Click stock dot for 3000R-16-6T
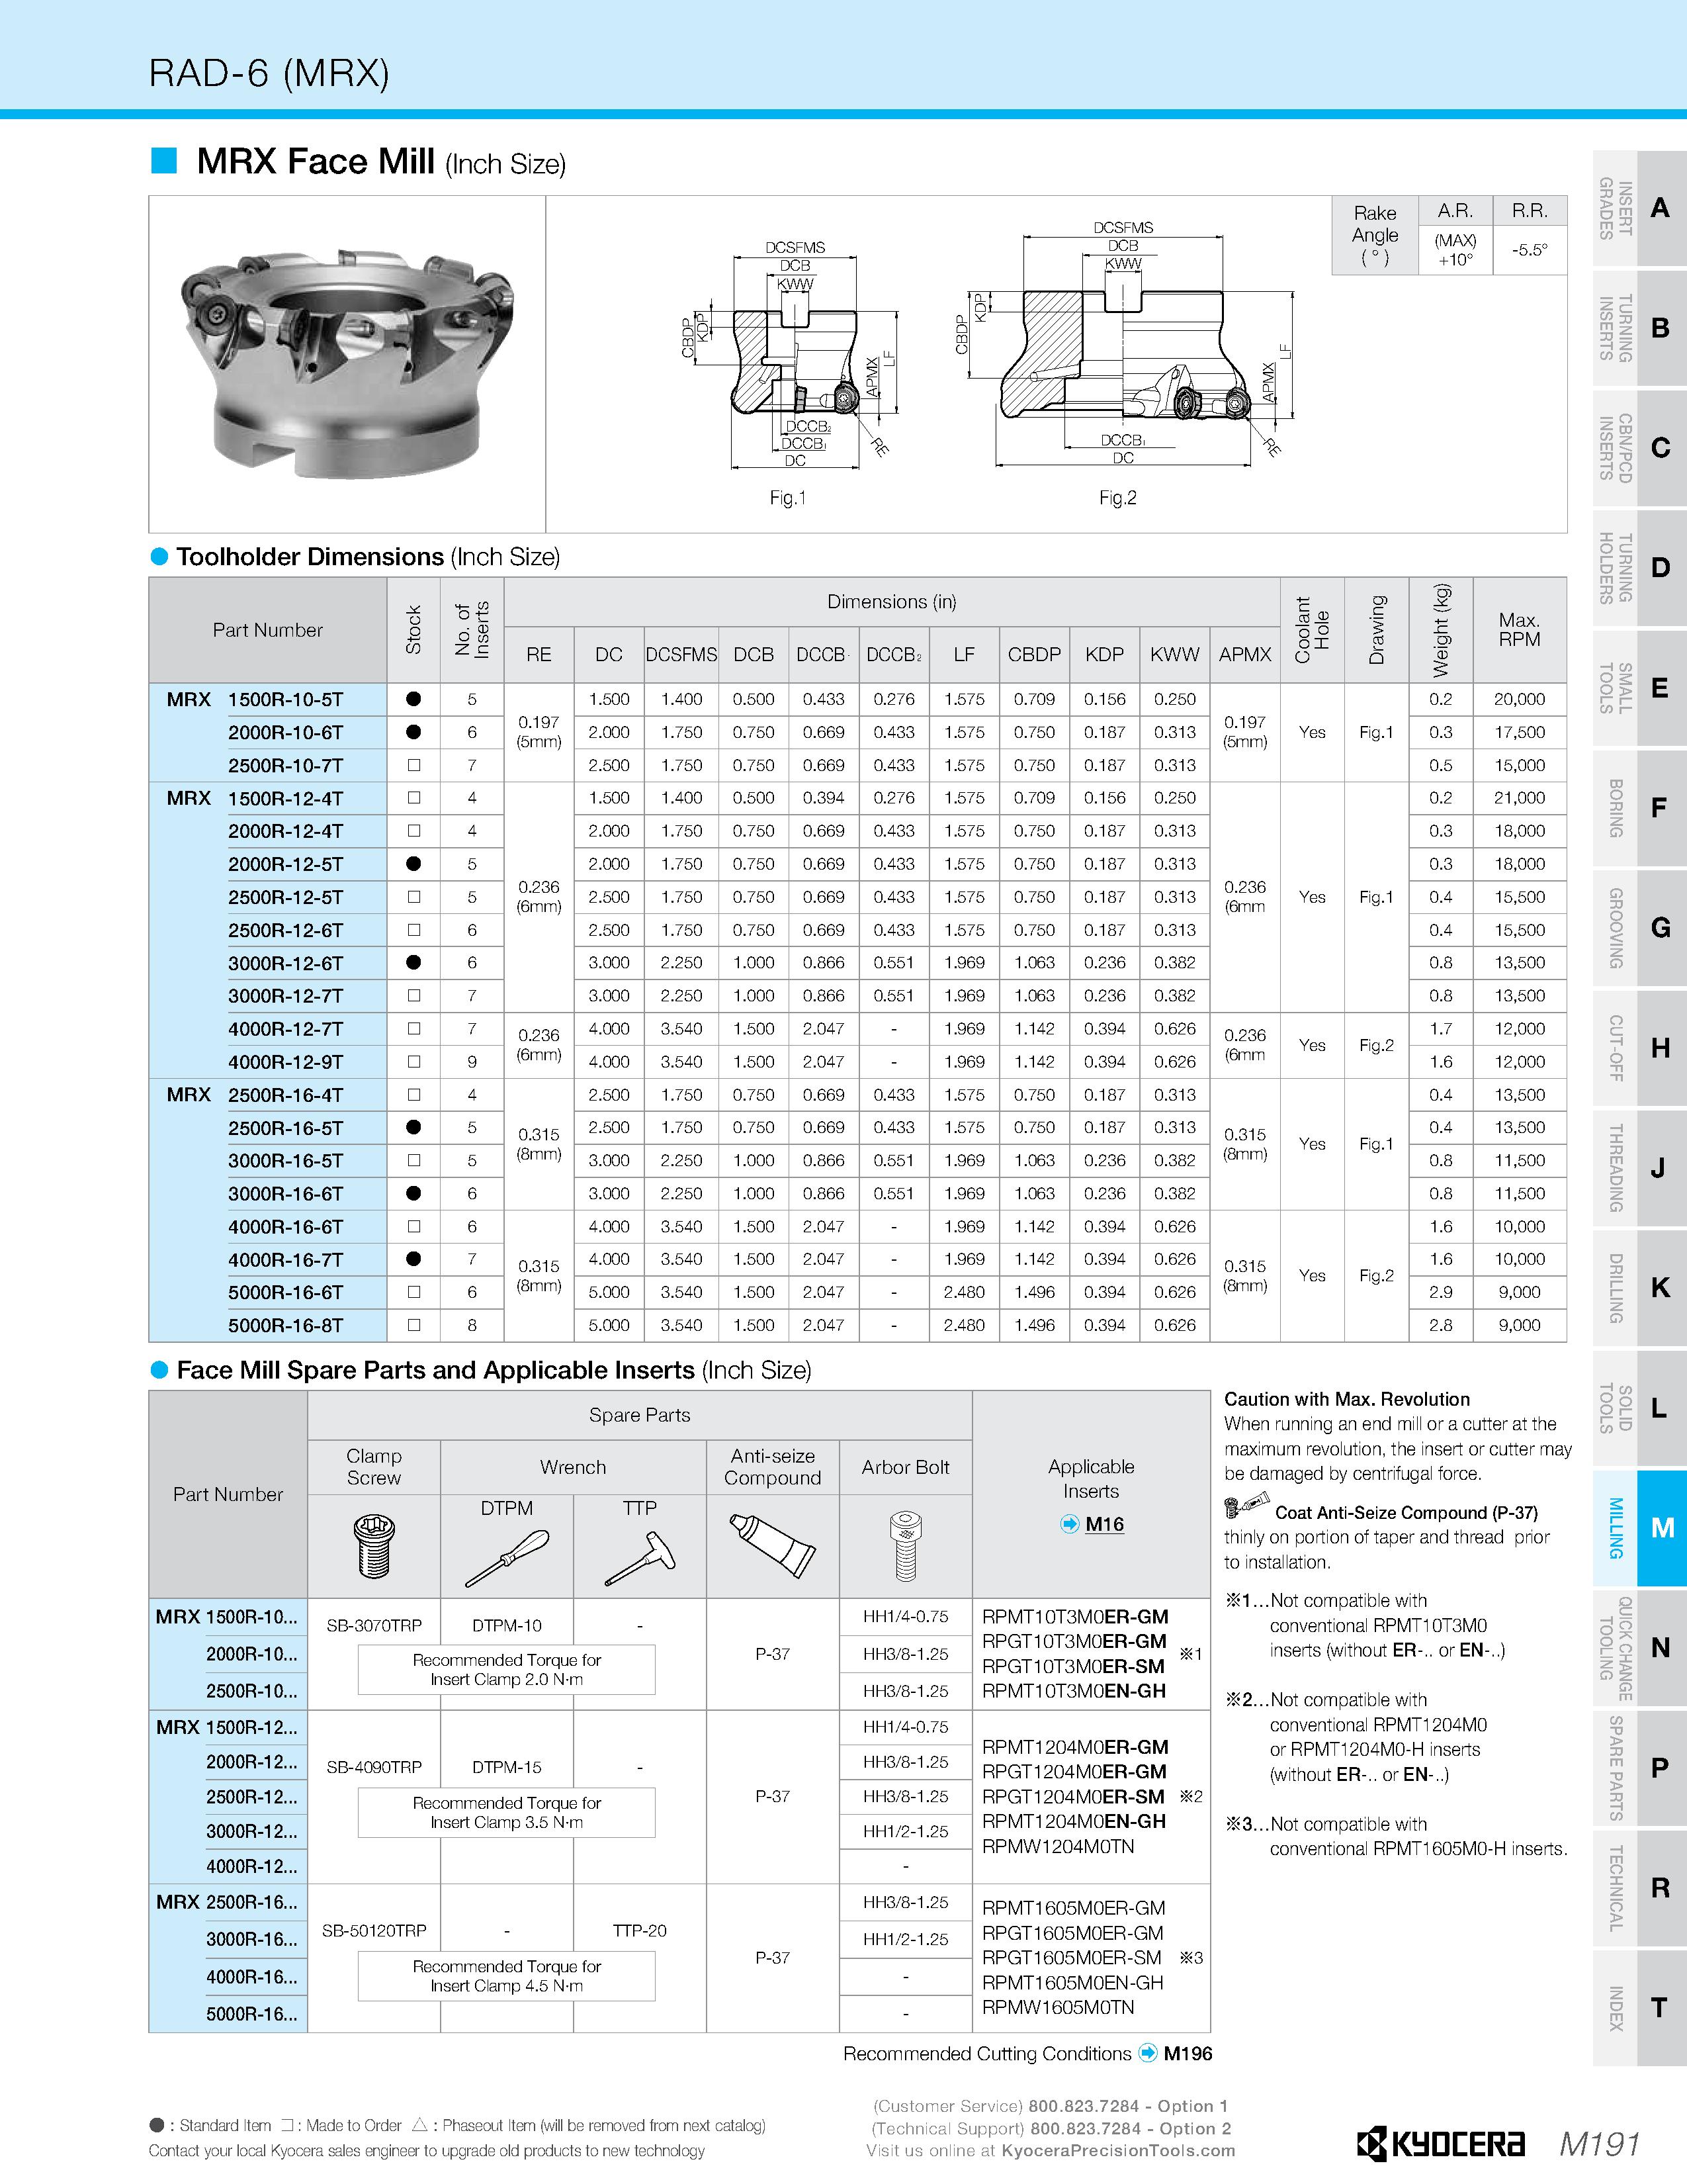The width and height of the screenshot is (1687, 2184). tap(413, 1193)
